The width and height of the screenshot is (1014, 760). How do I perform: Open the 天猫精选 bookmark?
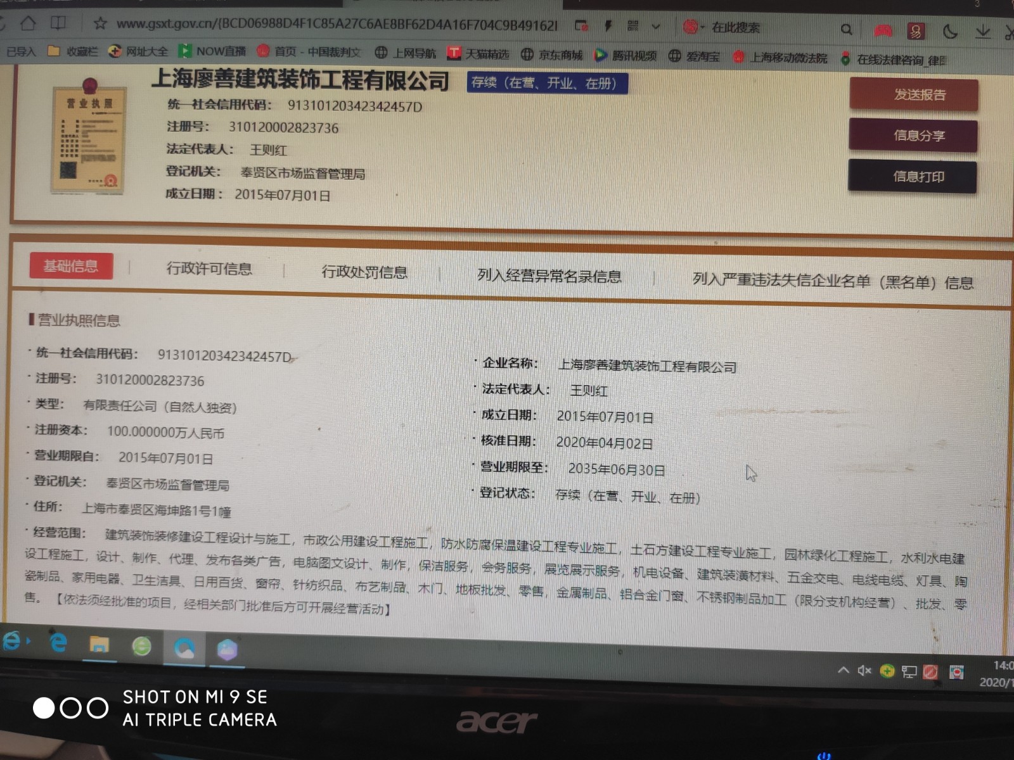[478, 54]
